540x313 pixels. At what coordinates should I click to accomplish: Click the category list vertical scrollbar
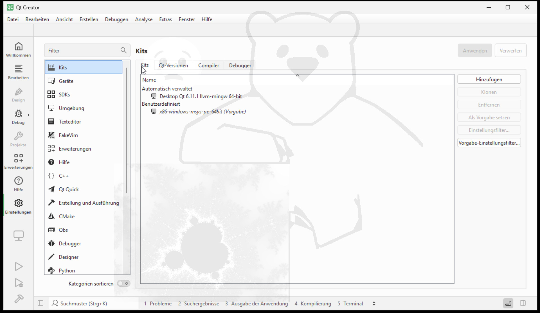126,130
